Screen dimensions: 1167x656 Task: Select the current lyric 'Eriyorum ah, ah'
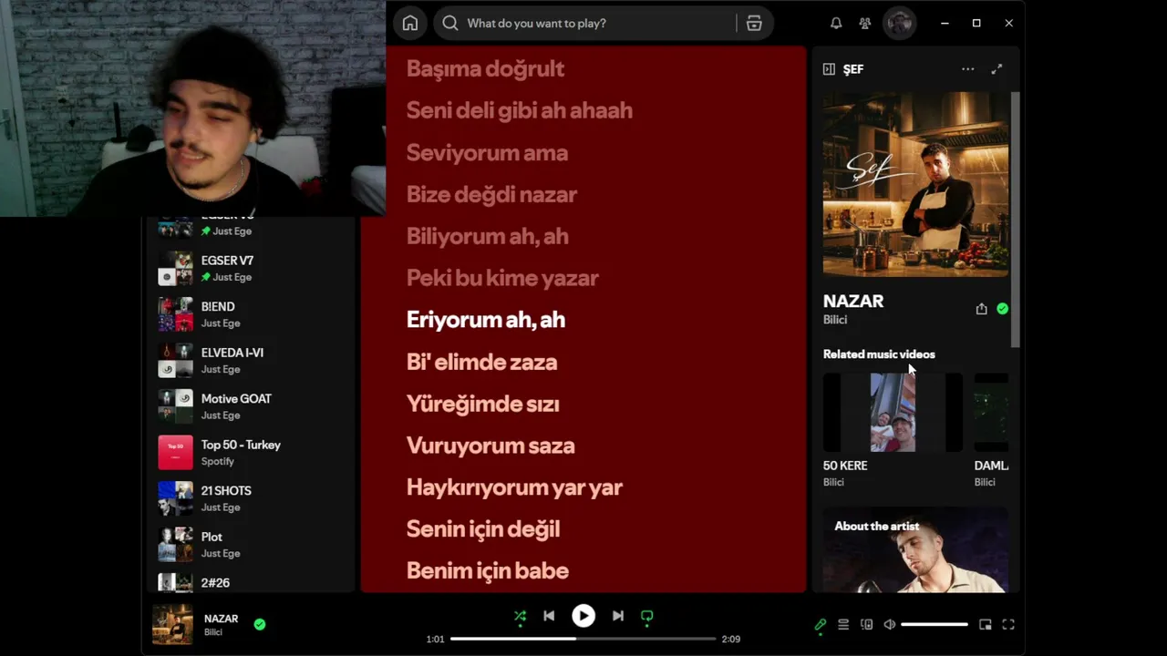click(486, 320)
